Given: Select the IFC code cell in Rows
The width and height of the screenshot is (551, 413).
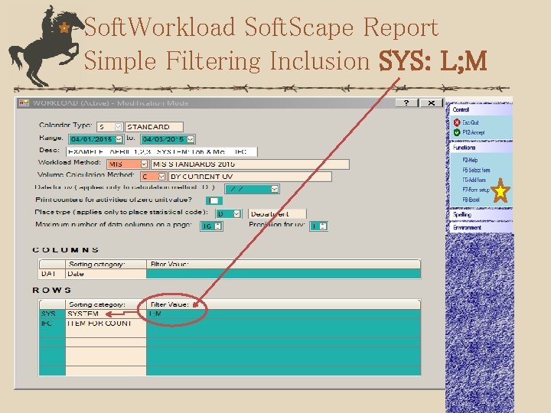Looking at the screenshot, I should (52, 324).
